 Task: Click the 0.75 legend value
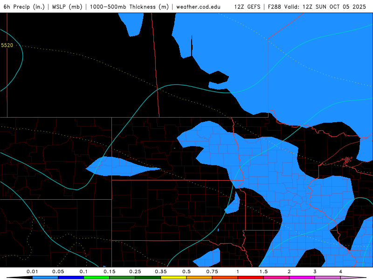[212, 272]
